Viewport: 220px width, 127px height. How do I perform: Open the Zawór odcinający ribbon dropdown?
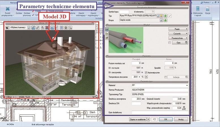[81, 14]
